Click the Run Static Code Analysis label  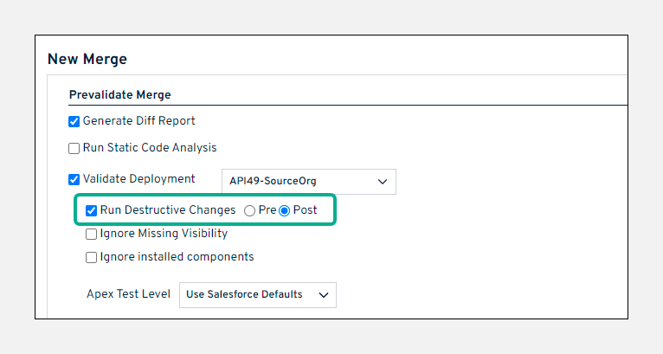(150, 148)
